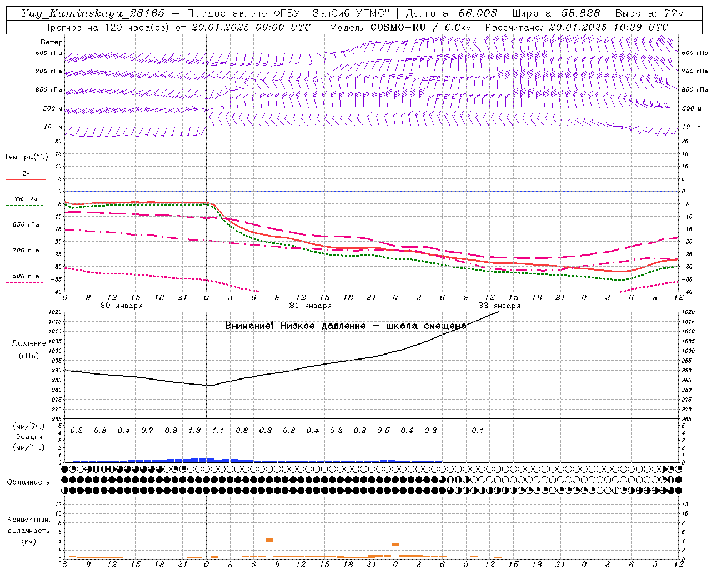The height and width of the screenshot is (569, 711).
Task: Click the station name Yug_Kuminskaya_28165
Action: point(93,13)
